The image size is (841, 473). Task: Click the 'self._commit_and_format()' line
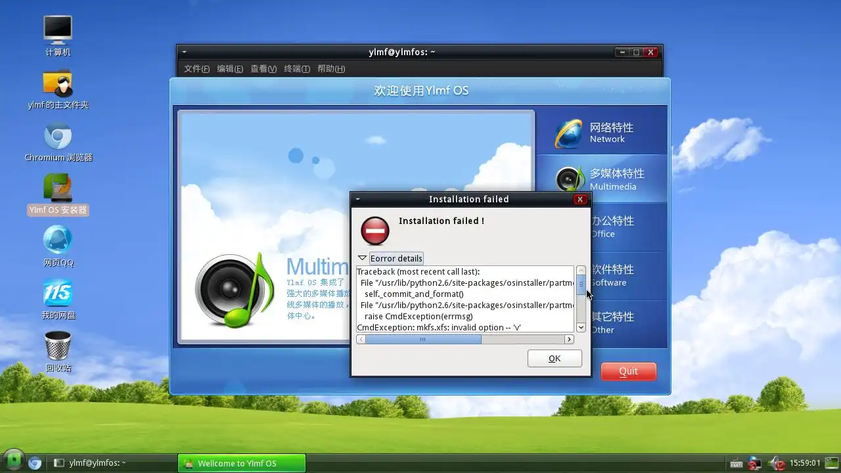click(414, 294)
